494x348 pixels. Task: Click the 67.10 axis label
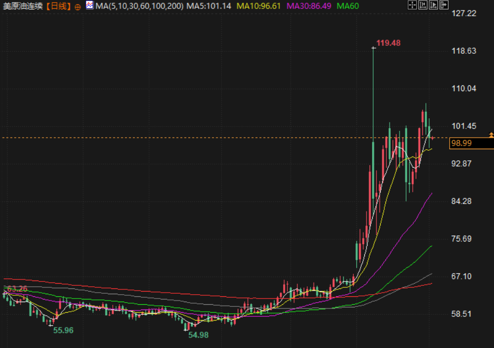pyautogui.click(x=461, y=276)
